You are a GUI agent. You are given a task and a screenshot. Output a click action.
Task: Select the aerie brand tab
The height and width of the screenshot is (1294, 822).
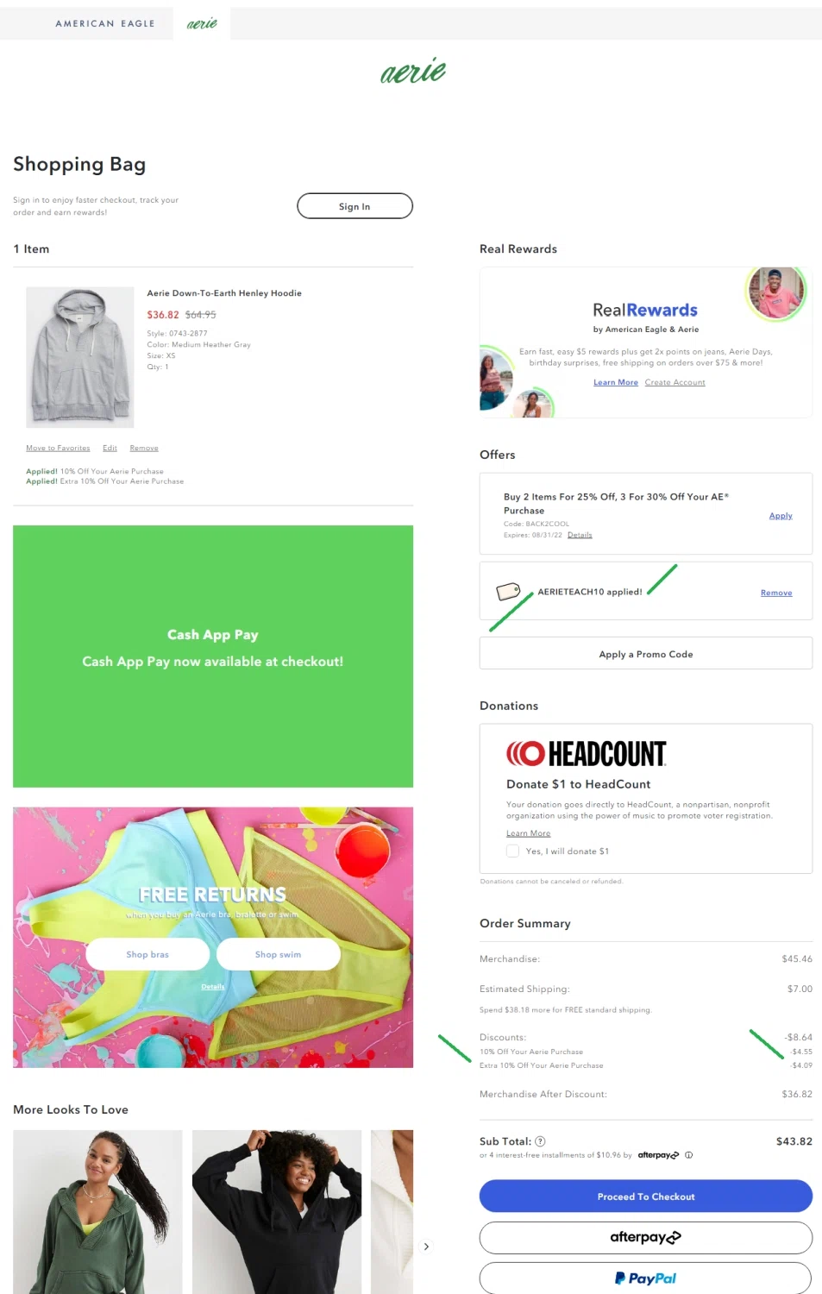point(202,24)
